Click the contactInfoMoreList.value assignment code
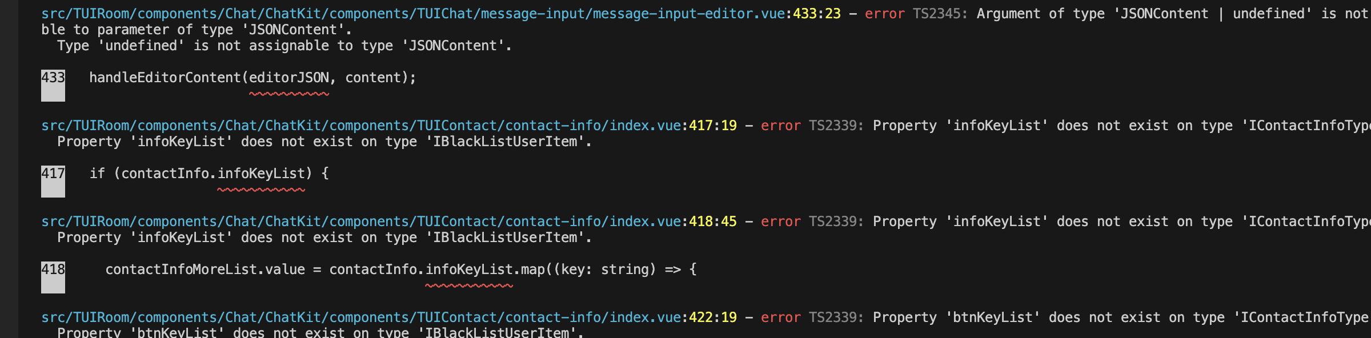1371x338 pixels. [x=205, y=269]
